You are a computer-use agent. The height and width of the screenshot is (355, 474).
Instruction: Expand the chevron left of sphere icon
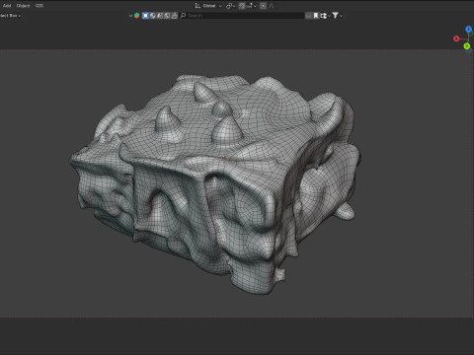tap(130, 16)
